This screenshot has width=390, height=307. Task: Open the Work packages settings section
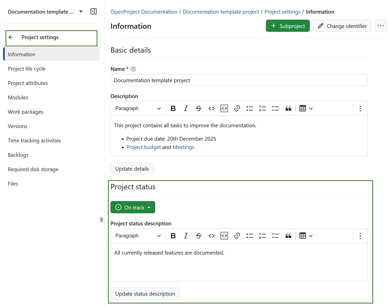click(x=25, y=112)
